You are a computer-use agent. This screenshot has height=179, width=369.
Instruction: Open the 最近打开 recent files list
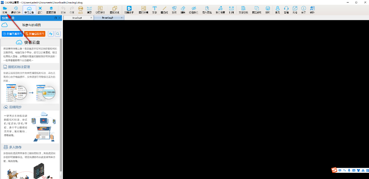(x=16, y=9)
